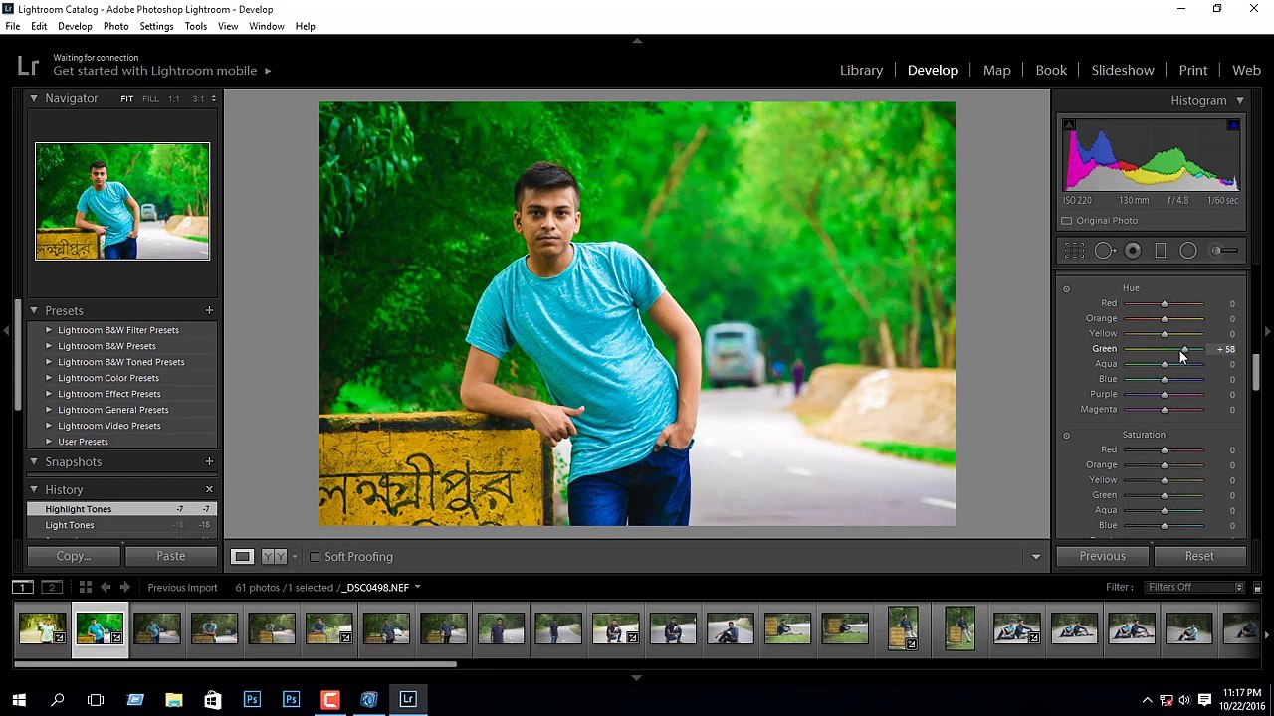Open the Filters Off dropdown
The image size is (1274, 716).
point(1195,588)
